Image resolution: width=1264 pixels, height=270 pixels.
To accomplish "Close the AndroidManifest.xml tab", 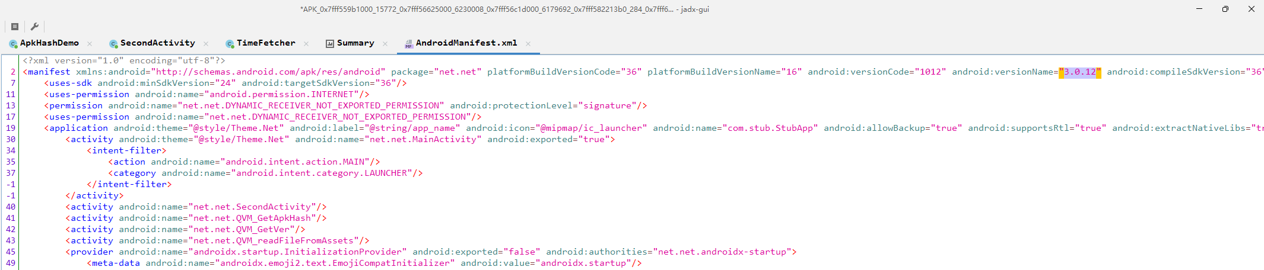I will point(528,44).
